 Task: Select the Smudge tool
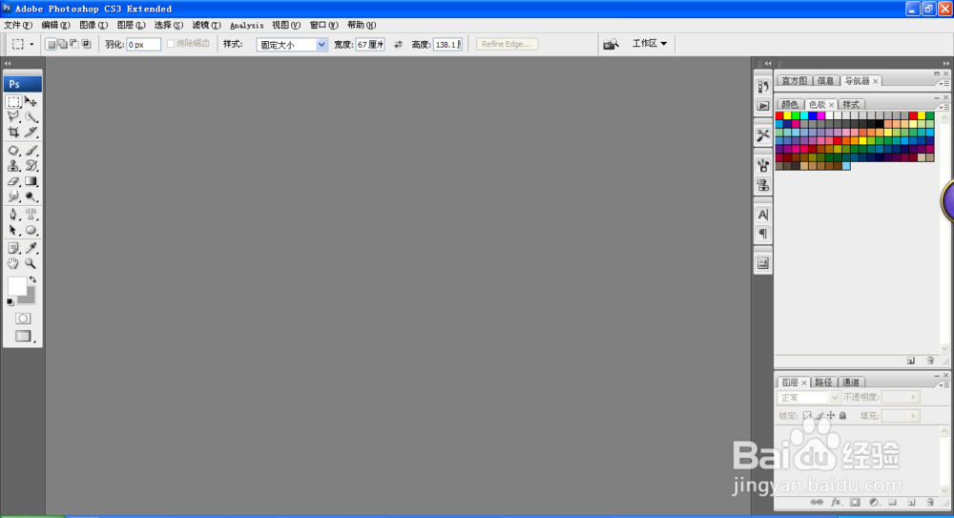pyautogui.click(x=13, y=197)
